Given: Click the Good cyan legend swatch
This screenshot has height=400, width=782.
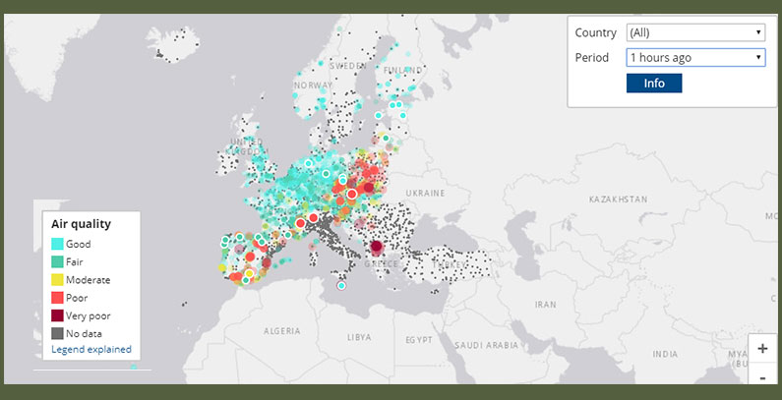Looking at the screenshot, I should (x=58, y=244).
